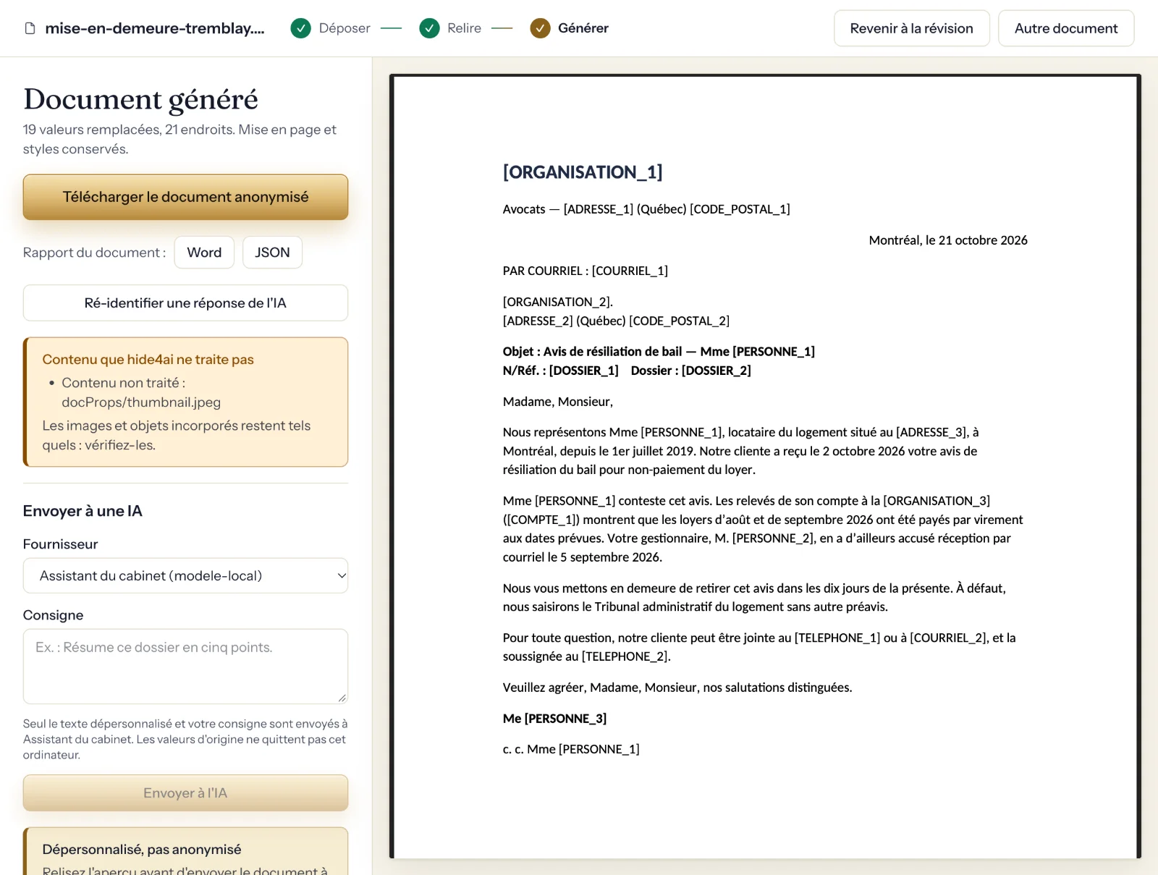Click the c. c. Mme [PERSONNE_1] line

click(571, 749)
